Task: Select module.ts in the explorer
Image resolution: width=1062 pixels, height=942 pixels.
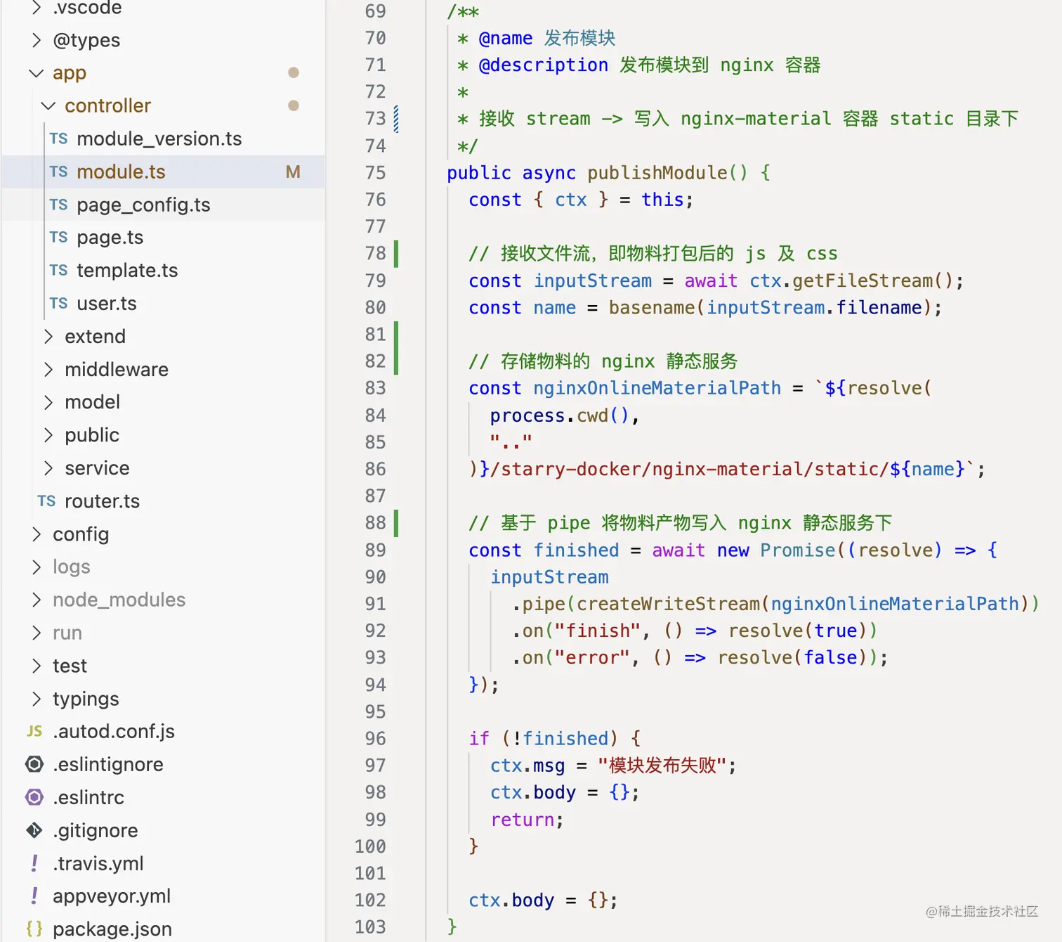Action: (121, 172)
